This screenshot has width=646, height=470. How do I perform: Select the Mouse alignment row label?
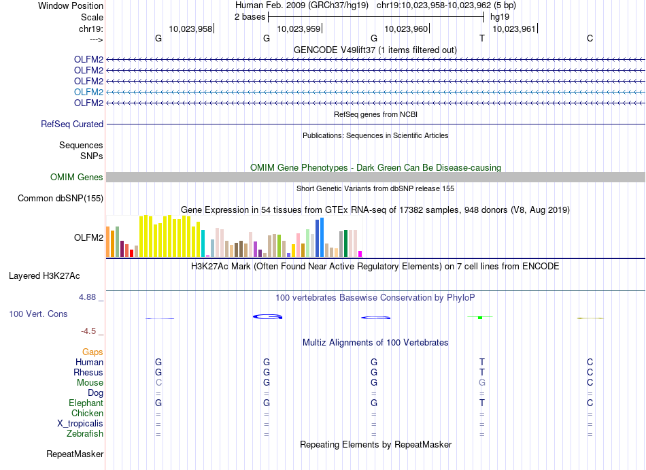point(90,382)
